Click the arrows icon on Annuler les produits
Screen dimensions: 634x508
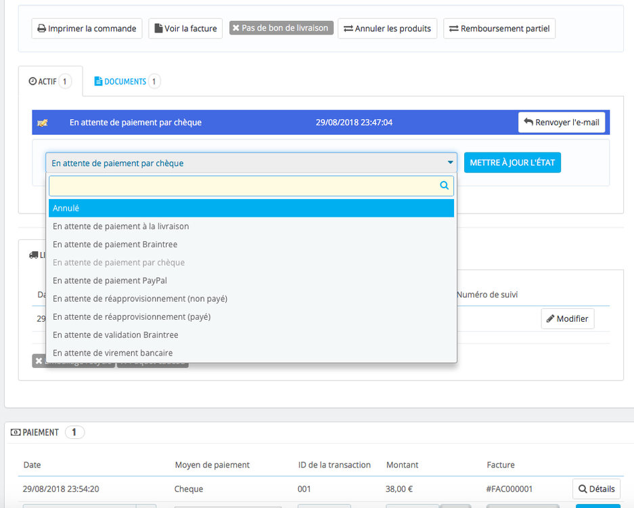coord(348,28)
